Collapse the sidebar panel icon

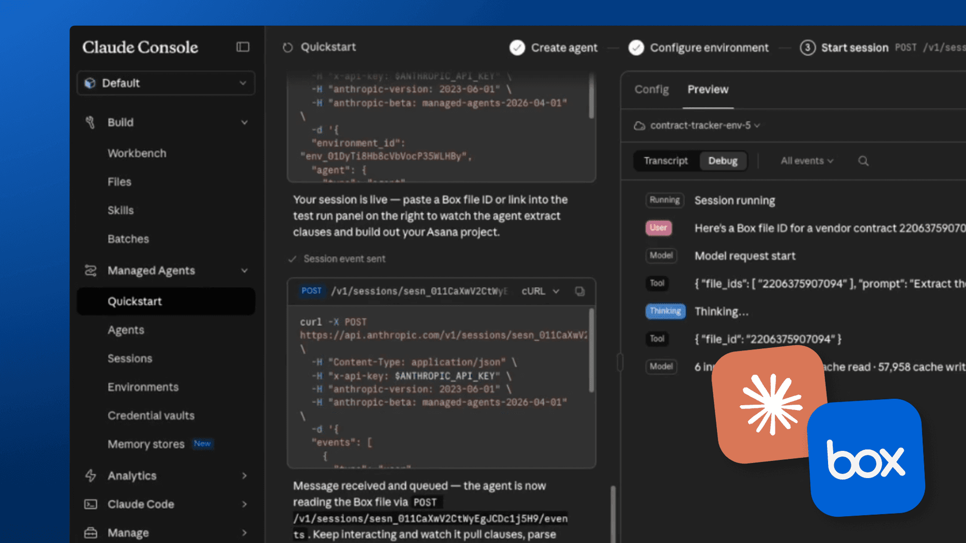click(x=243, y=47)
